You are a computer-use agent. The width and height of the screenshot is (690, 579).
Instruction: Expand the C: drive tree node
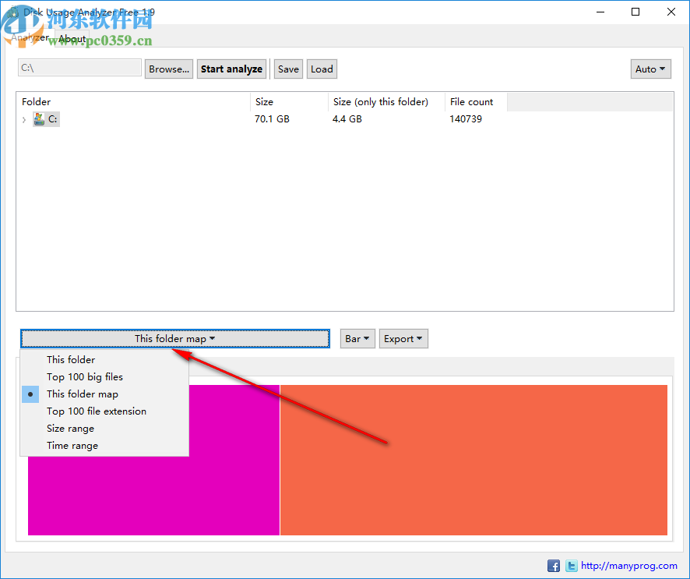coord(23,119)
